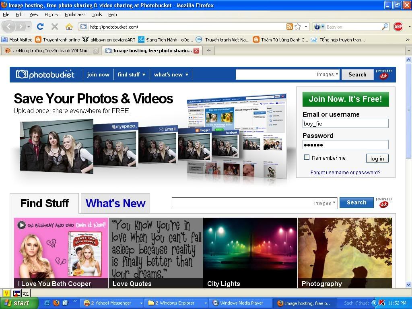Select the Find Stuff tab
The image size is (412, 309).
pos(44,203)
